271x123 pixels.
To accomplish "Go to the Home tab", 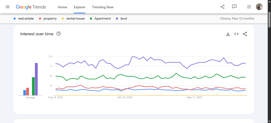I will (62, 7).
